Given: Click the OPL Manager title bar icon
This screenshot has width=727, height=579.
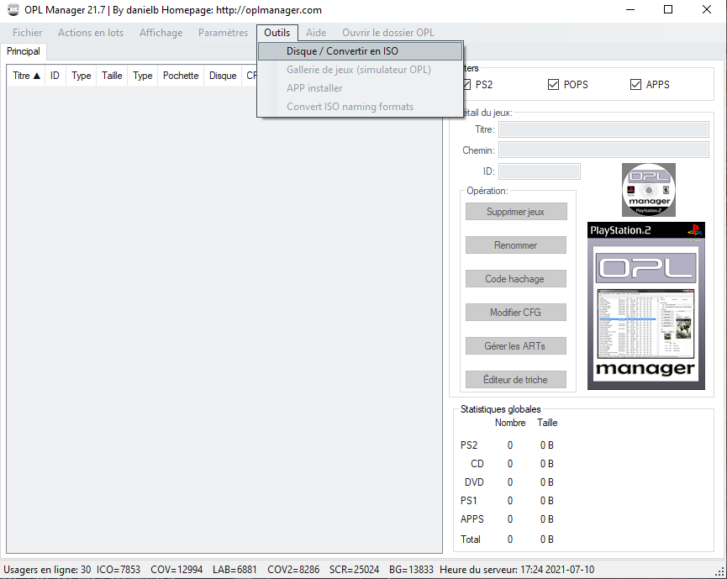Looking at the screenshot, I should pyautogui.click(x=13, y=10).
